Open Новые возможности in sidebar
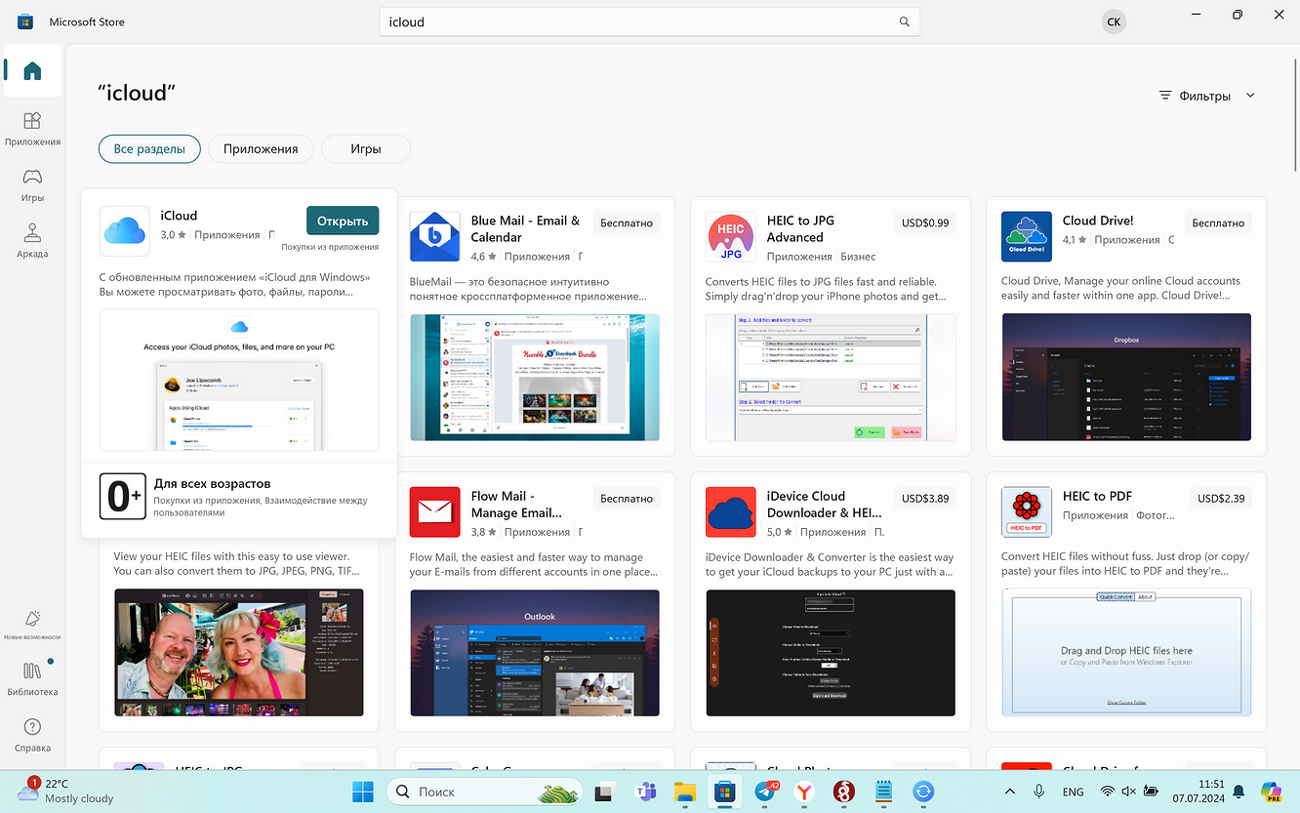 (32, 624)
